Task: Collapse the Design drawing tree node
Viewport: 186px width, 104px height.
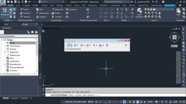Action: 2,40
